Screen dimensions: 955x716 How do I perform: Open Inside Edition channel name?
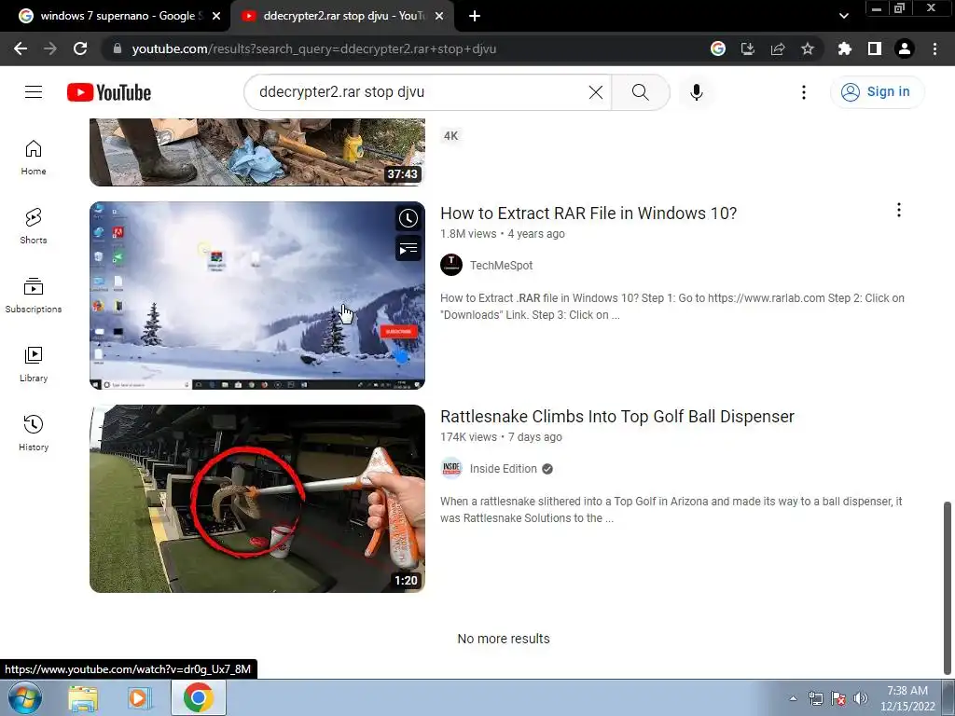[503, 469]
